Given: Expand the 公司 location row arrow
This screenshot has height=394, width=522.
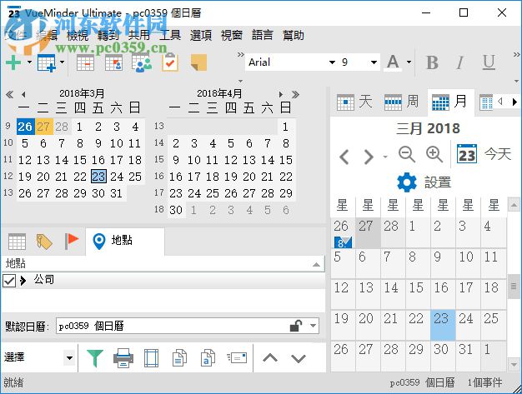Looking at the screenshot, I should [x=23, y=281].
